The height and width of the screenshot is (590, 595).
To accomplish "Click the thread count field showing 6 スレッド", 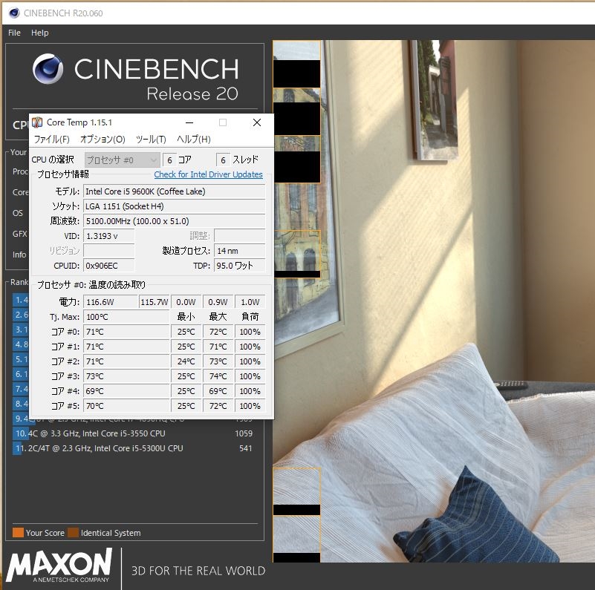I will coord(223,160).
